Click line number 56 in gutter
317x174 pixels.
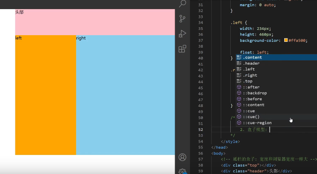200,153
